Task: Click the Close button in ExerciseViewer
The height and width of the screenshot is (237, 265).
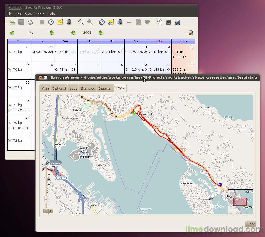Action: [x=251, y=224]
